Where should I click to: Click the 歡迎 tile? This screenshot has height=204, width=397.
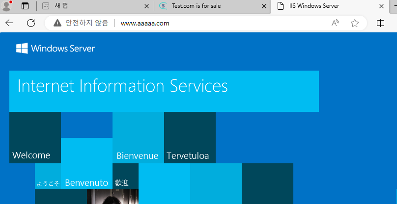[x=126, y=176]
